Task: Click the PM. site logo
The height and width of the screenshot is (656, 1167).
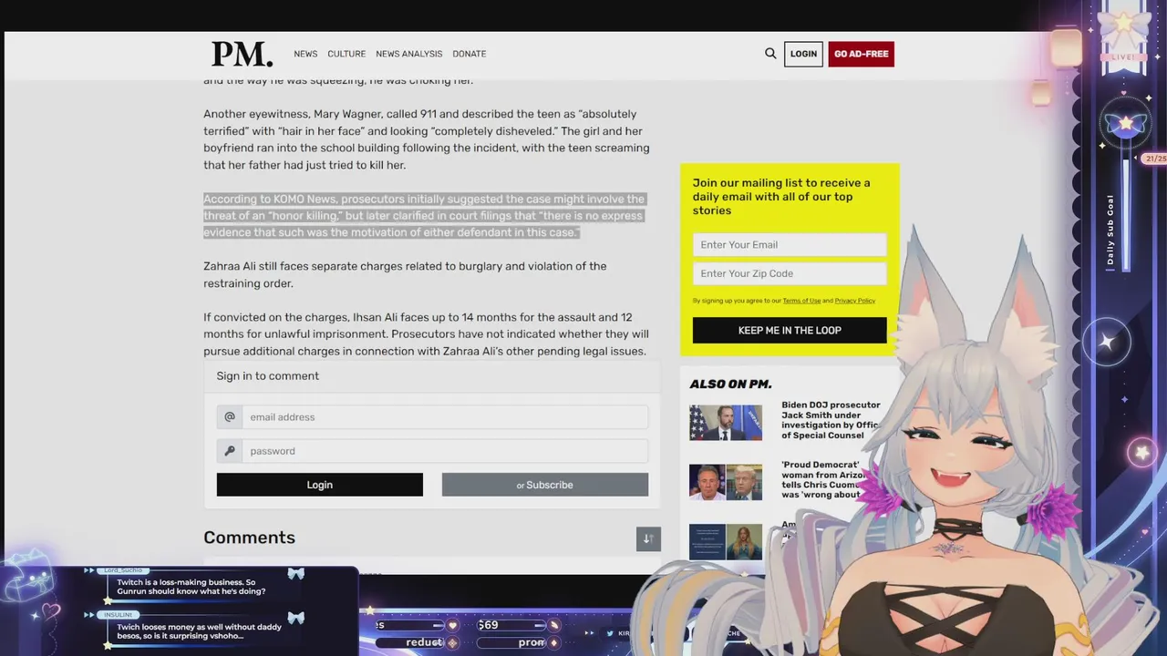Action: click(242, 55)
